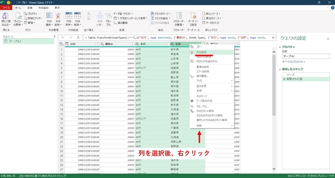Open 移動 submenu in the context menu

(x=212, y=126)
